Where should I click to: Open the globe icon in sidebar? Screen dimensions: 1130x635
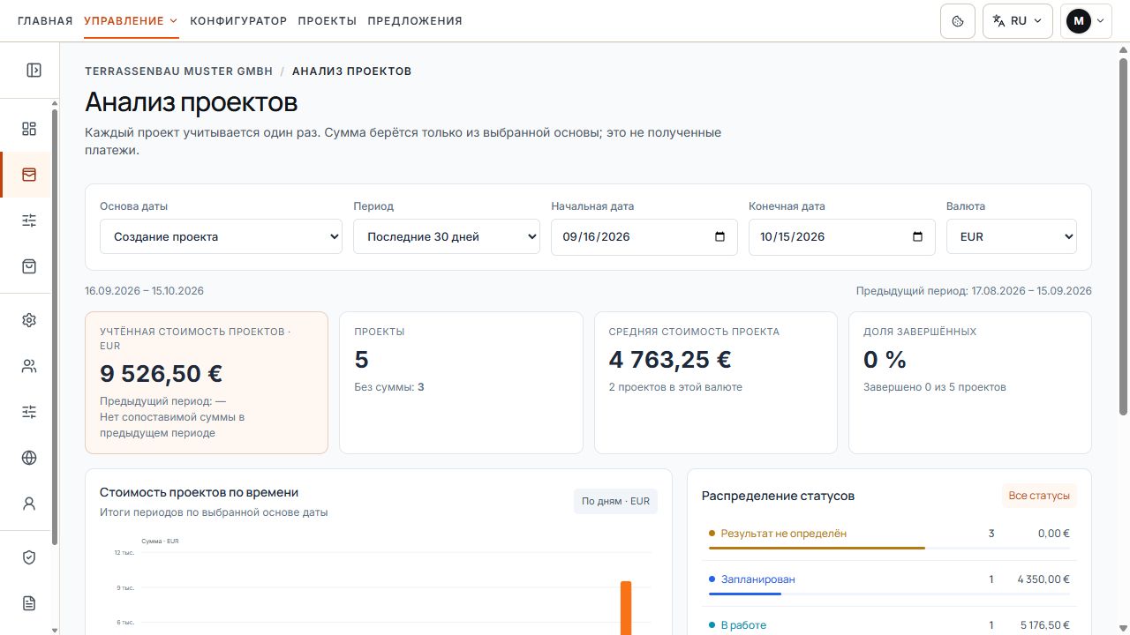point(29,458)
